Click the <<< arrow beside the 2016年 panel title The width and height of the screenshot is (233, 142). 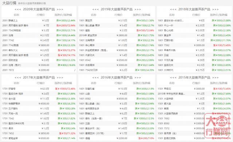click(95, 78)
